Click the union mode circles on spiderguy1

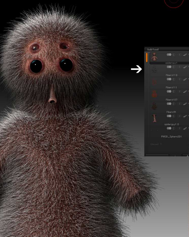tap(169, 54)
